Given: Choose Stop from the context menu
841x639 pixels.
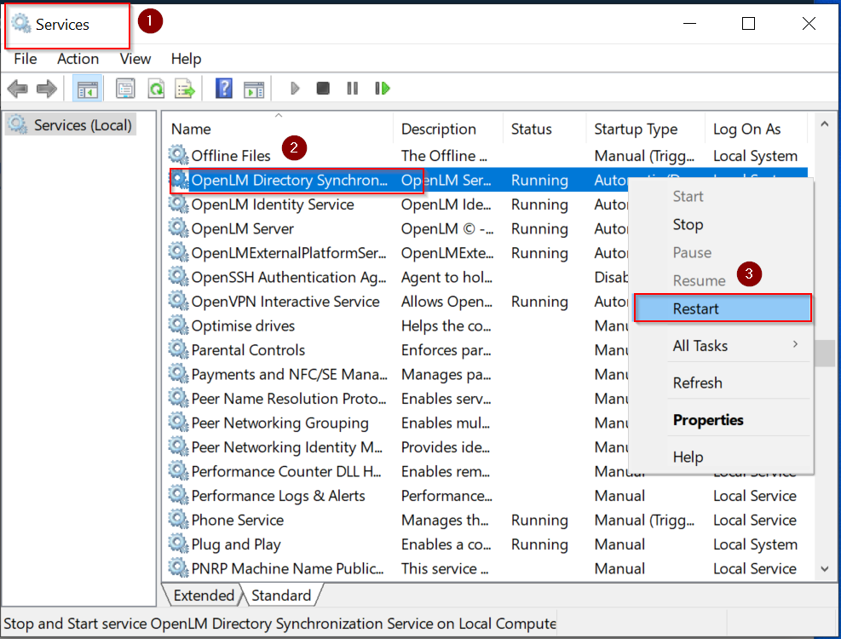Looking at the screenshot, I should point(688,225).
